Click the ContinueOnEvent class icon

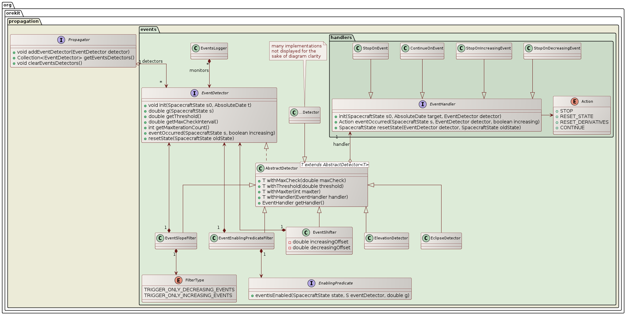(x=406, y=48)
